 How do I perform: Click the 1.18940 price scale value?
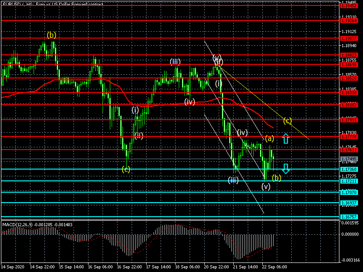point(349,46)
